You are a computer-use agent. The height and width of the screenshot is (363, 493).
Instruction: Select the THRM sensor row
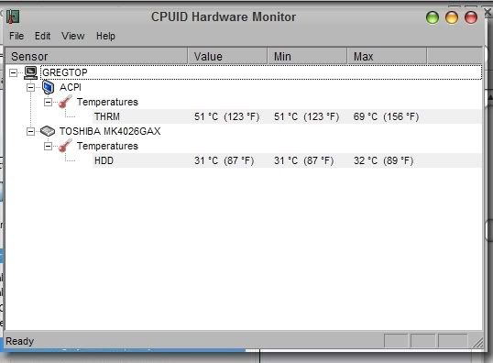coord(287,116)
